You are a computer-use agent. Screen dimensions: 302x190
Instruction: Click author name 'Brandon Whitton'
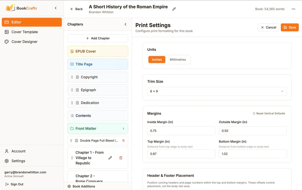tap(101, 12)
